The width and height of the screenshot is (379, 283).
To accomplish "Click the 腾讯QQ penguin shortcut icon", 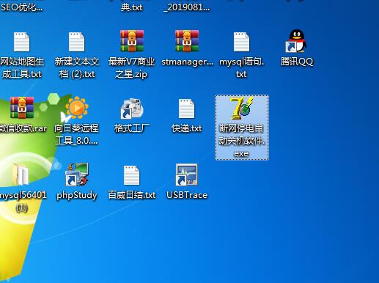I will [296, 41].
